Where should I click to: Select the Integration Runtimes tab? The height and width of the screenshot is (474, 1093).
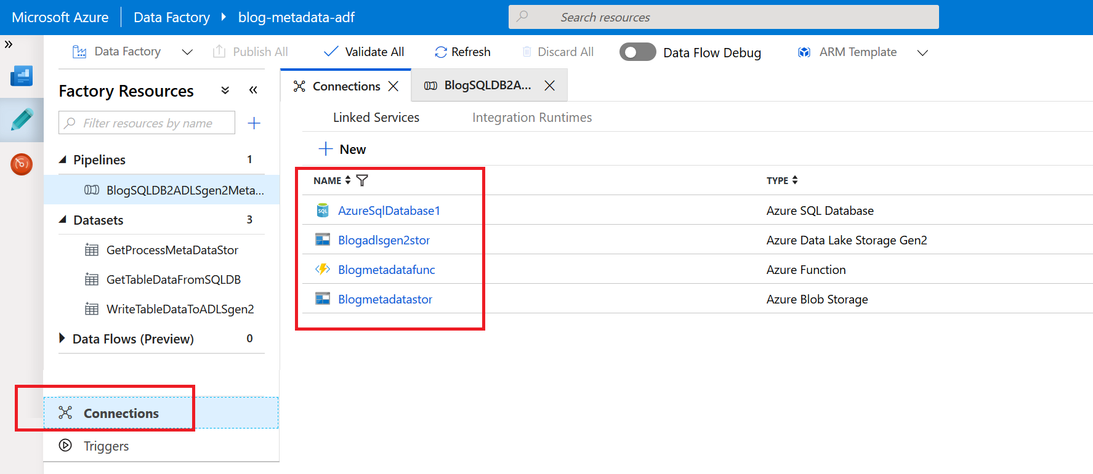coord(532,118)
